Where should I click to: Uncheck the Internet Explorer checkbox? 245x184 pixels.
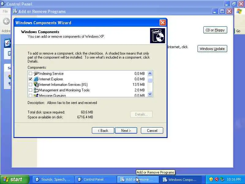coord(30,79)
